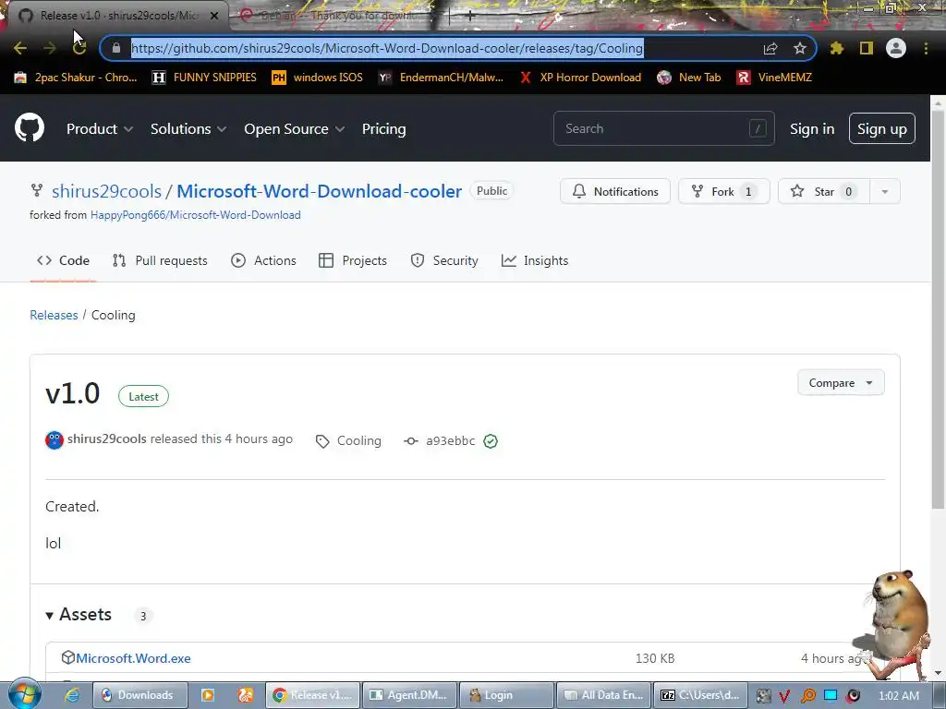
Task: Open the Actions tab
Action: click(x=263, y=260)
